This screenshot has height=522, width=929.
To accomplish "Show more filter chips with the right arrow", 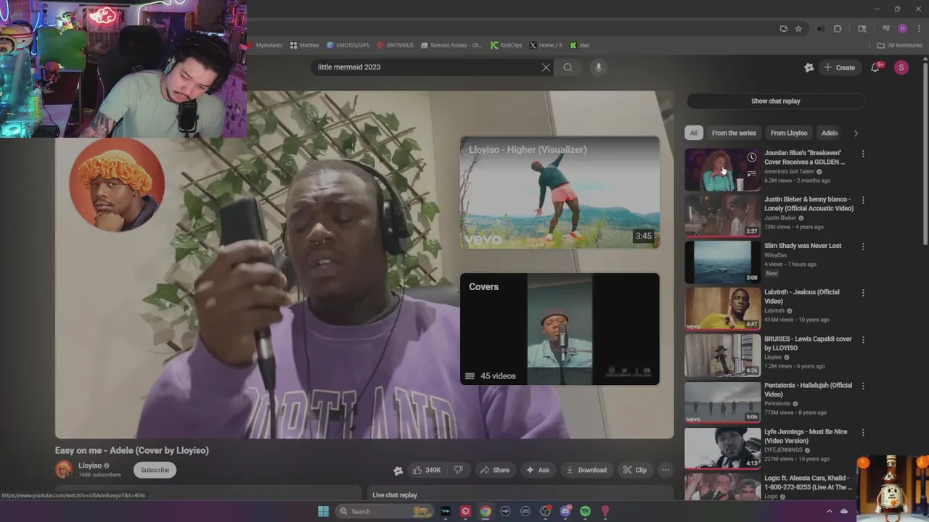I will [856, 133].
